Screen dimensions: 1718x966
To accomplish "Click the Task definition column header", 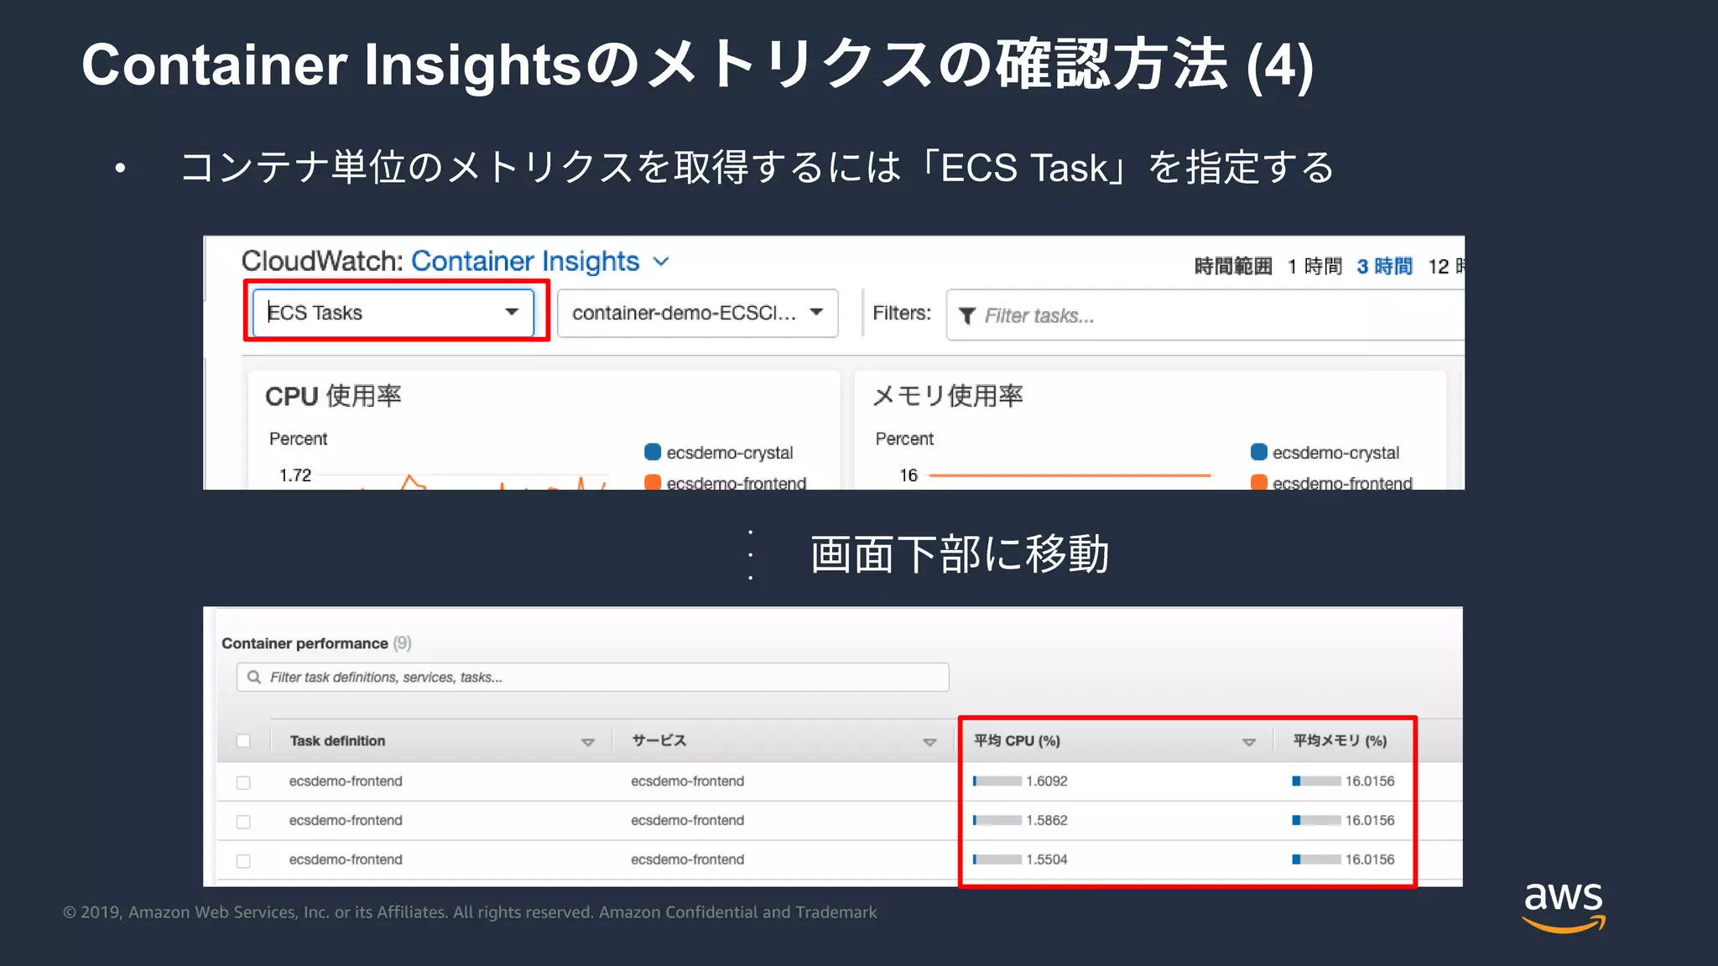I will [x=337, y=741].
